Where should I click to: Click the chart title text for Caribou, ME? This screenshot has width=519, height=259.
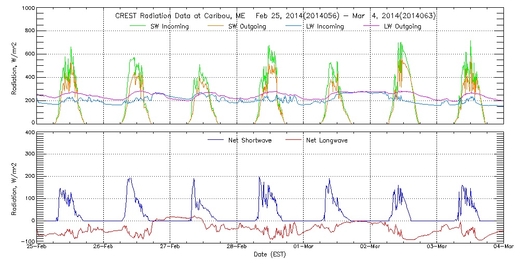click(275, 16)
